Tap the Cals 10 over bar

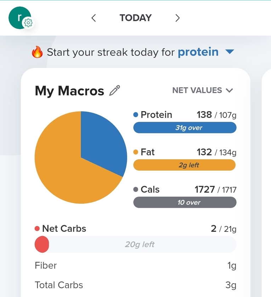185,202
